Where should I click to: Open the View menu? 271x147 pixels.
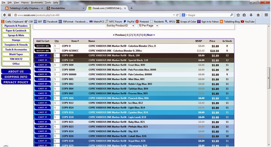click(x=16, y=2)
